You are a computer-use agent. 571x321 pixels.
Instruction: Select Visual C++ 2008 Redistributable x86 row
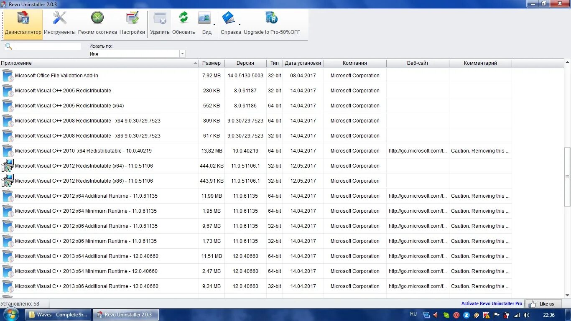256,136
